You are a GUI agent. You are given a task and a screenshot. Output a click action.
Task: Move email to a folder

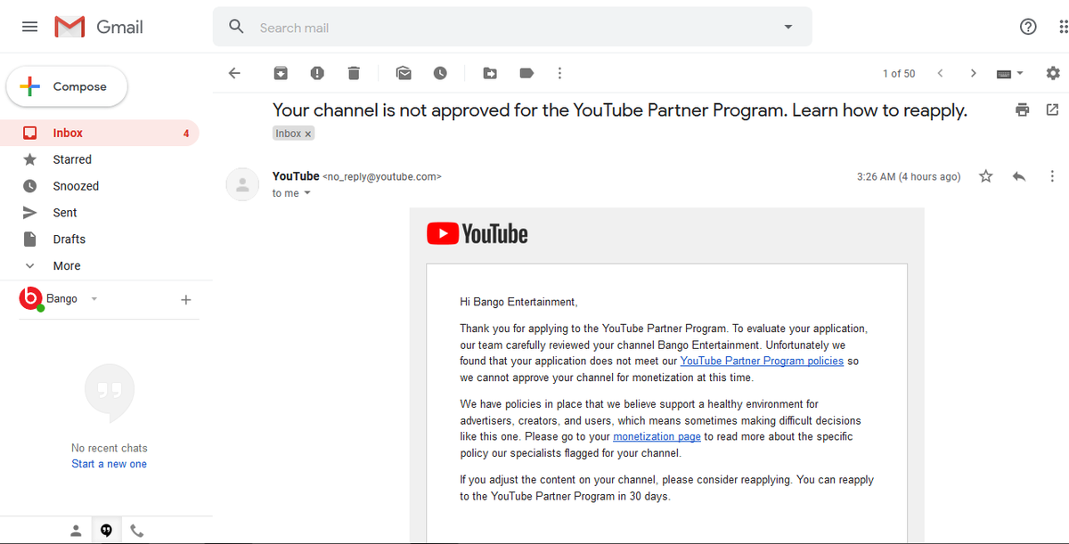(x=490, y=73)
